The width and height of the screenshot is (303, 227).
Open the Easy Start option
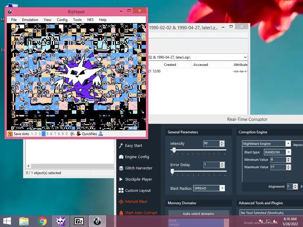point(133,146)
